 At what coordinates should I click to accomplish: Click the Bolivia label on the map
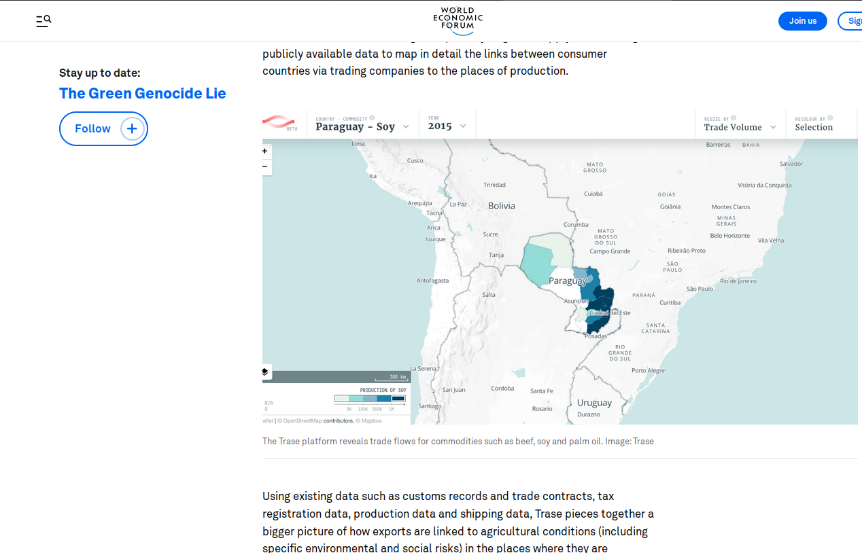(x=502, y=206)
